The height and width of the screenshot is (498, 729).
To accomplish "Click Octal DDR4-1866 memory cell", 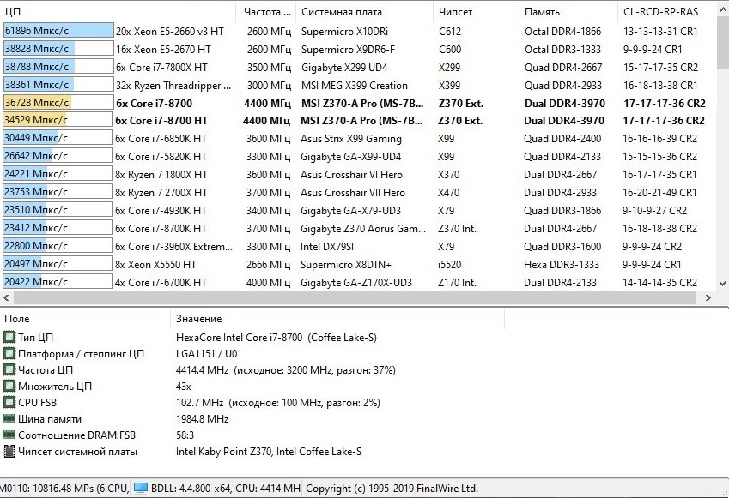I will pyautogui.click(x=562, y=31).
